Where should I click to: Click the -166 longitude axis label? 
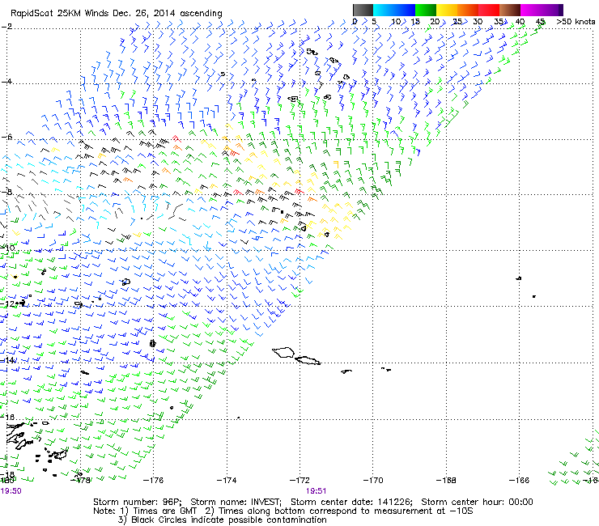pyautogui.click(x=519, y=480)
